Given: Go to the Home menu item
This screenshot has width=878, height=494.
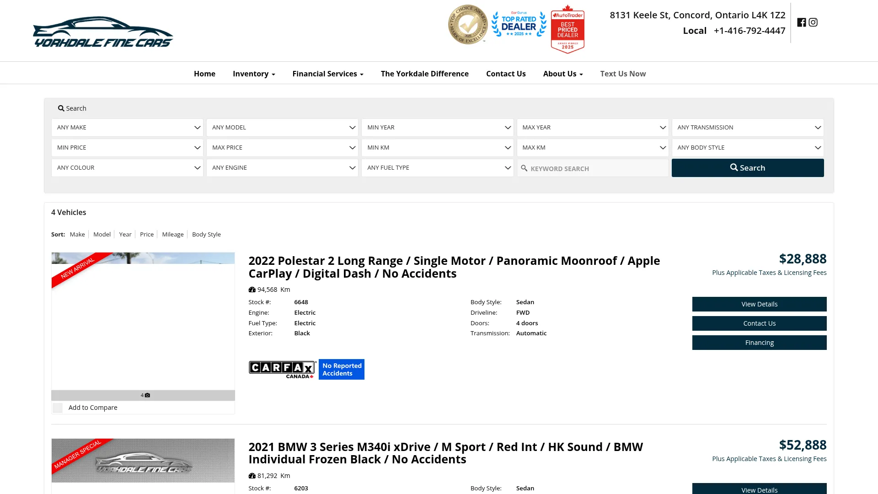Looking at the screenshot, I should click(x=204, y=74).
